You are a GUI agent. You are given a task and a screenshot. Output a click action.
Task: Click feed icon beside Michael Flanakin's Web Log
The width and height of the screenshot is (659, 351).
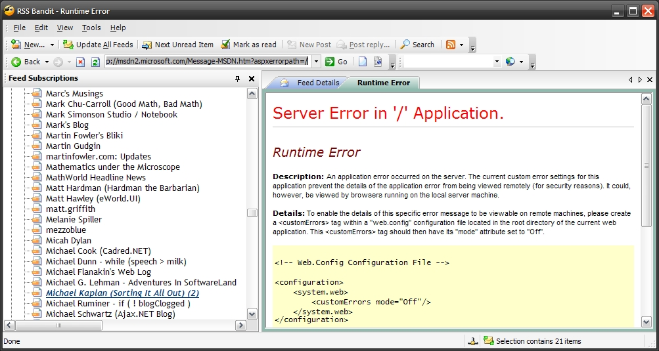coord(38,272)
